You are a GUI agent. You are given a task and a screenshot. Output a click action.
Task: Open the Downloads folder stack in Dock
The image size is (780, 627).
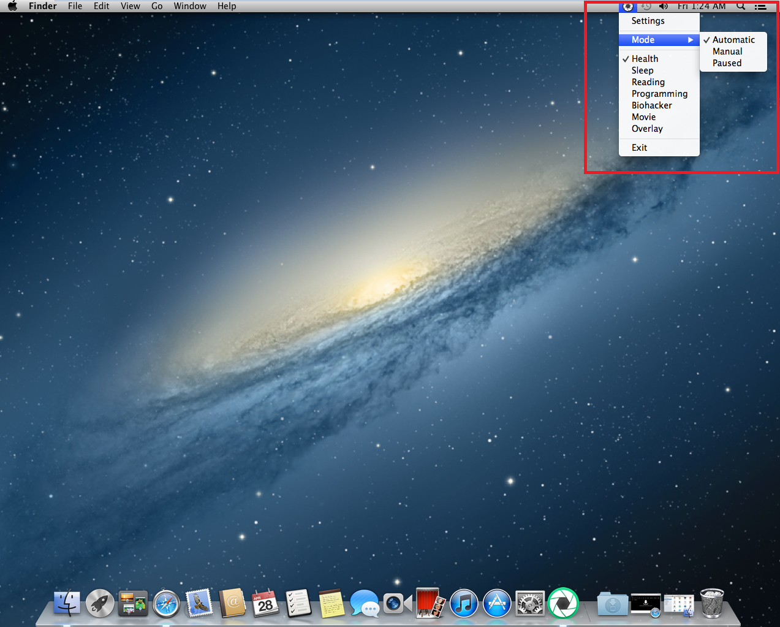(613, 604)
